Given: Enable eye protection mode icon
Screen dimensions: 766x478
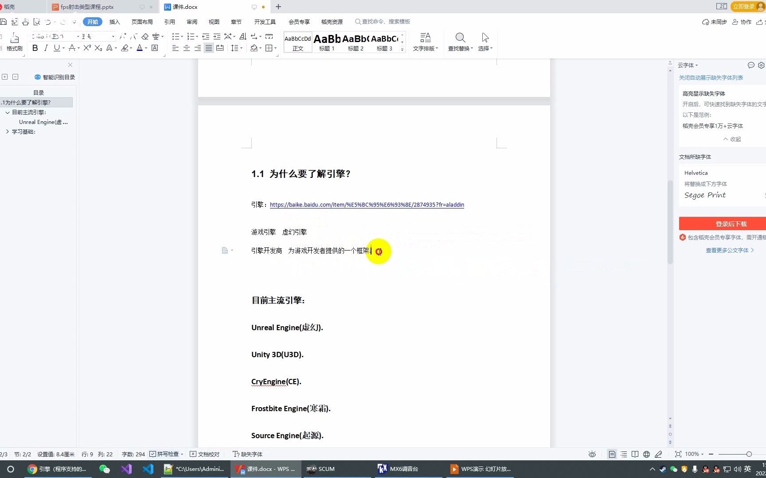Looking at the screenshot, I should click(592, 454).
